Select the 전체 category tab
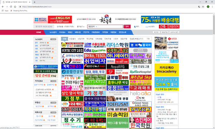This screenshot has width=215, height=129. (64, 39)
